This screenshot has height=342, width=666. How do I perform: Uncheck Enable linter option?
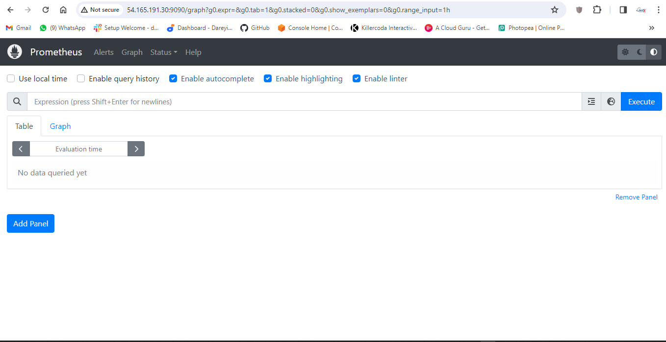[357, 78]
